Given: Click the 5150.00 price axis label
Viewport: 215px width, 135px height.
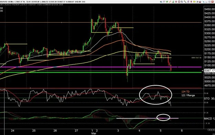Looking at the screenshot, I should click(x=209, y=57).
